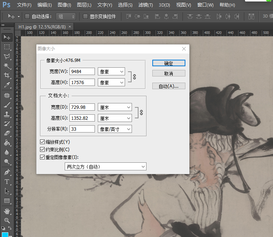Open the 编辑(E) menu
273x237 pixels.
[x=45, y=5]
